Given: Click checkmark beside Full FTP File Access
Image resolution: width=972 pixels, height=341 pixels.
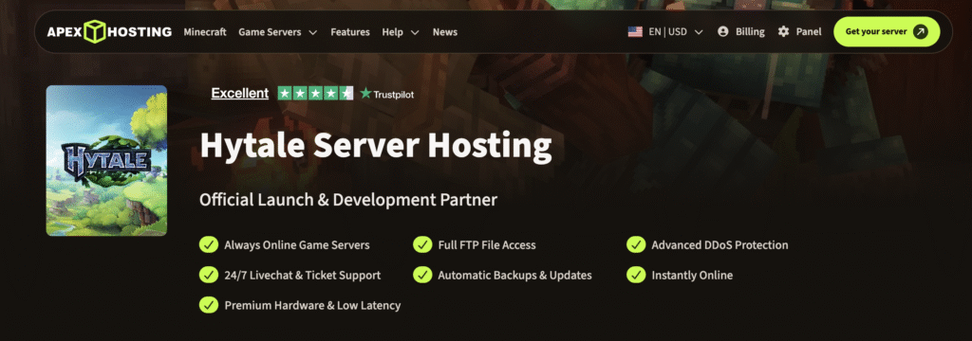Looking at the screenshot, I should pos(422,244).
